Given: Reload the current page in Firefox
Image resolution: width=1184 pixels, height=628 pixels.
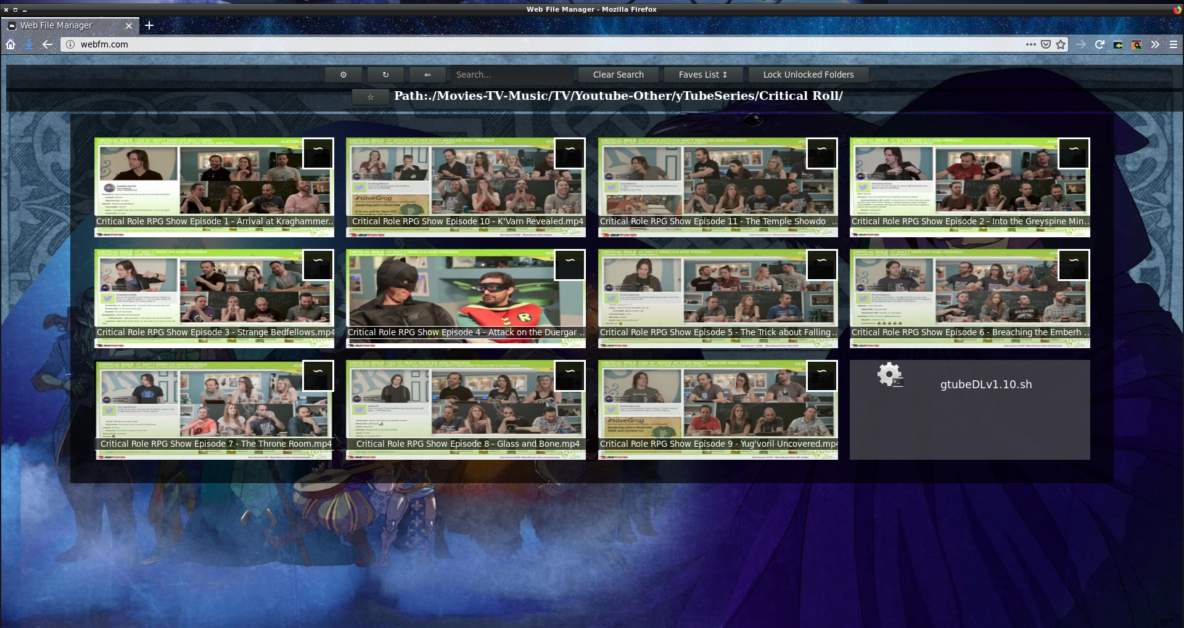Looking at the screenshot, I should (x=1100, y=44).
